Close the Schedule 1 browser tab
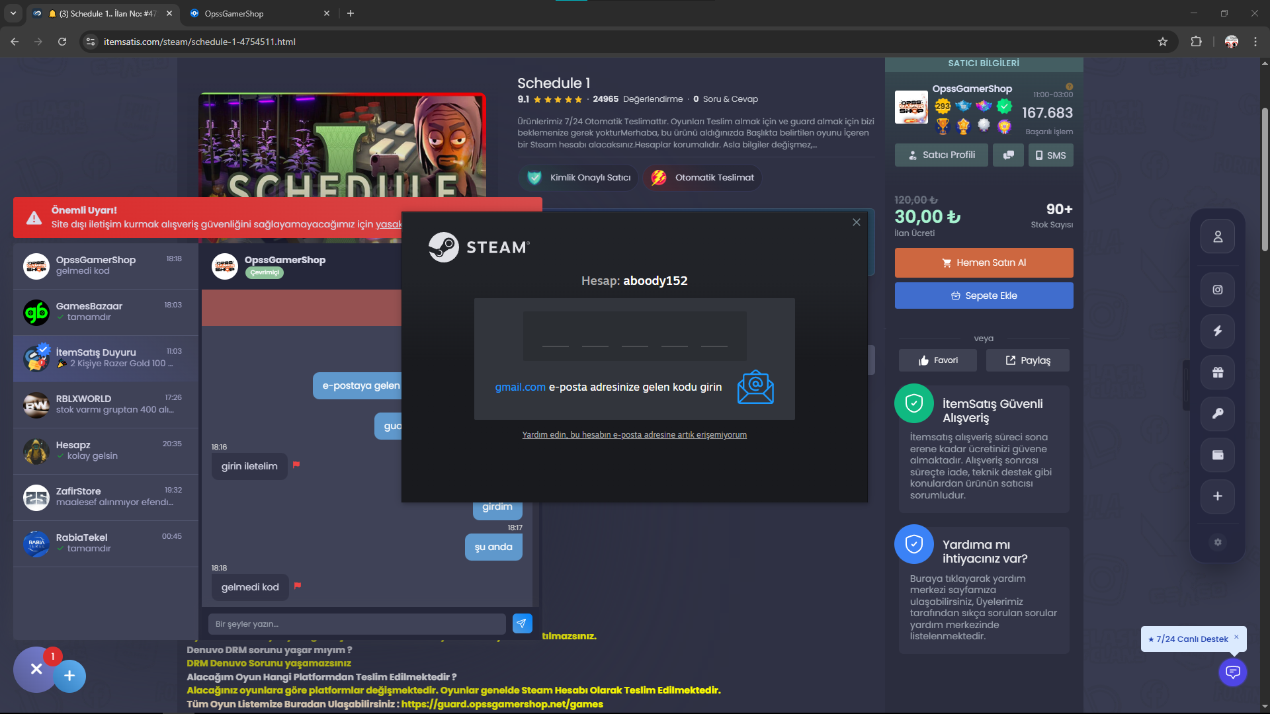Screen dimensions: 1270x714 [169, 13]
